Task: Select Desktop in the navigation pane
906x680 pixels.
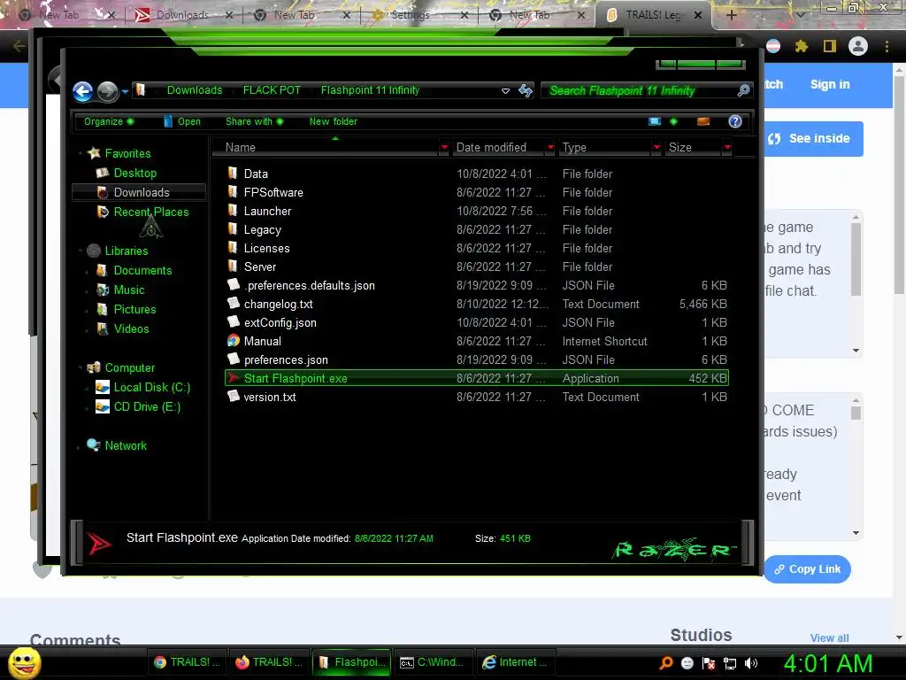Action: [134, 173]
